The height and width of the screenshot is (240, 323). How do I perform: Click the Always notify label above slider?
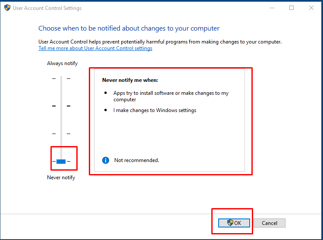pyautogui.click(x=62, y=63)
